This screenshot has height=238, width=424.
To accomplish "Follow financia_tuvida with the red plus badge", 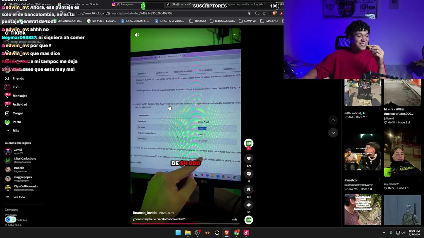I will click(x=249, y=148).
